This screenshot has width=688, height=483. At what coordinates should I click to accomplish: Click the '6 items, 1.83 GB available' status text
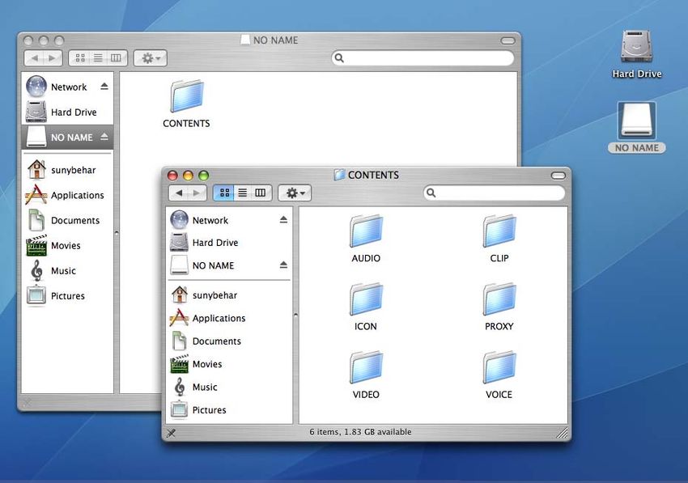[x=360, y=432]
